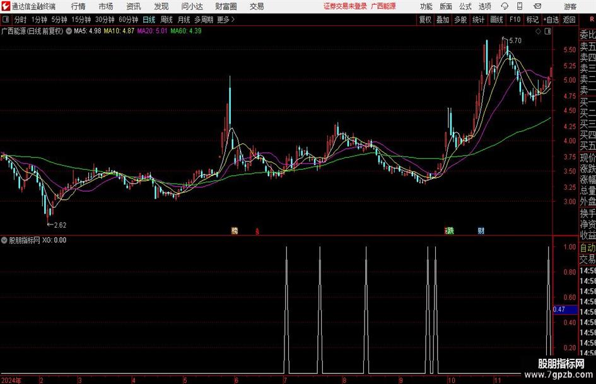Click the 自动 button in side panel
This screenshot has width=596, height=384.
point(588,248)
